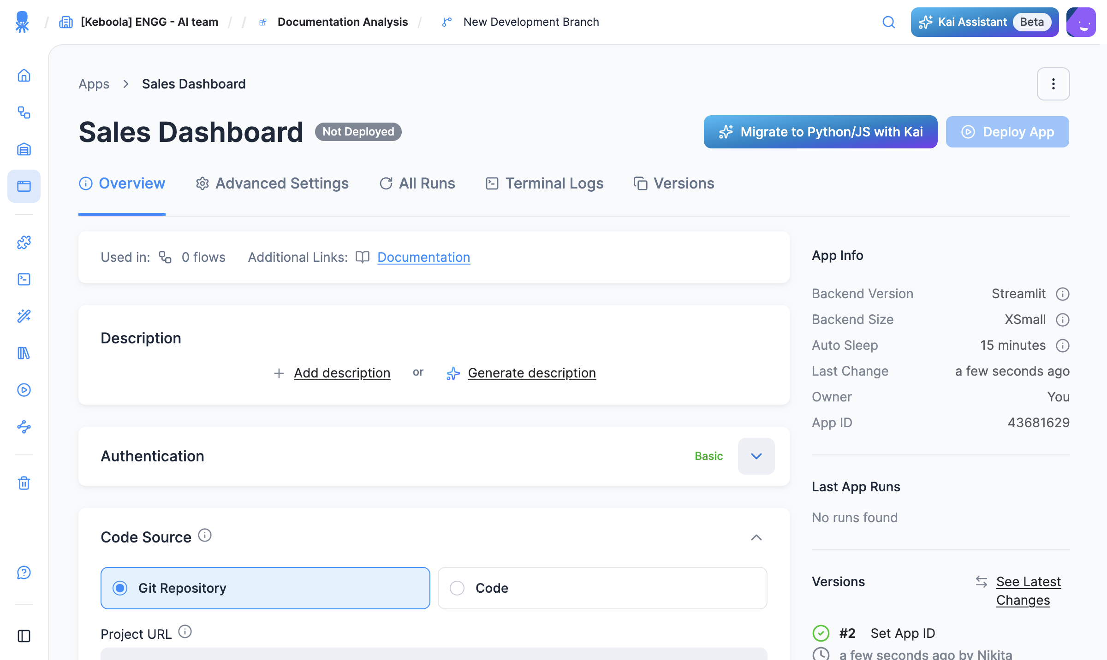This screenshot has height=660, width=1107.
Task: Click the #2 Set App ID version
Action: click(x=887, y=633)
